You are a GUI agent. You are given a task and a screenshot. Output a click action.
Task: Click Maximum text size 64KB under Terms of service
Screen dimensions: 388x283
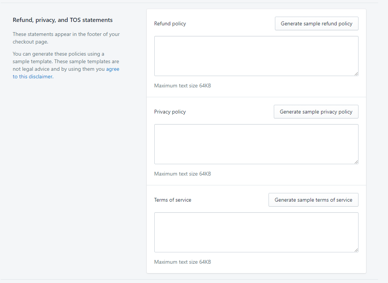pos(183,262)
